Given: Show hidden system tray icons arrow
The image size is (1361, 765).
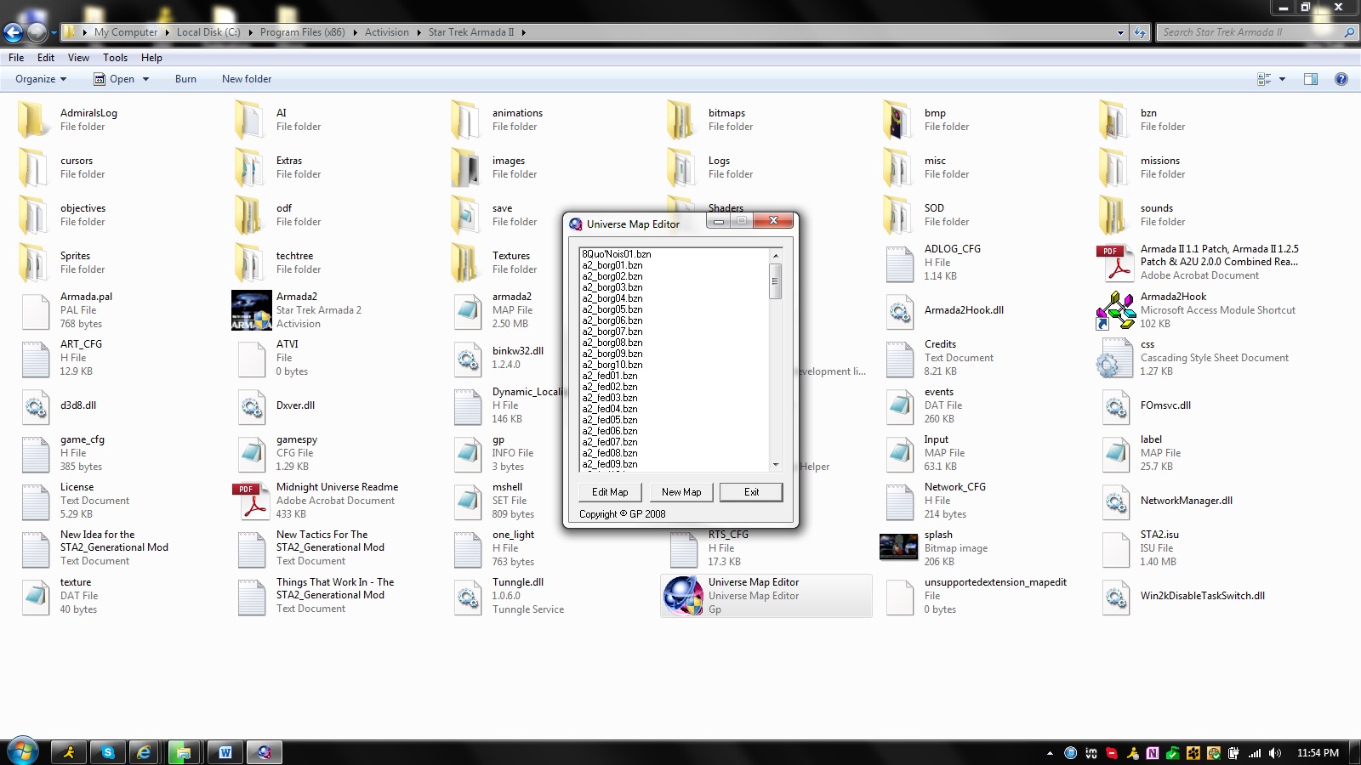Looking at the screenshot, I should [x=1050, y=753].
